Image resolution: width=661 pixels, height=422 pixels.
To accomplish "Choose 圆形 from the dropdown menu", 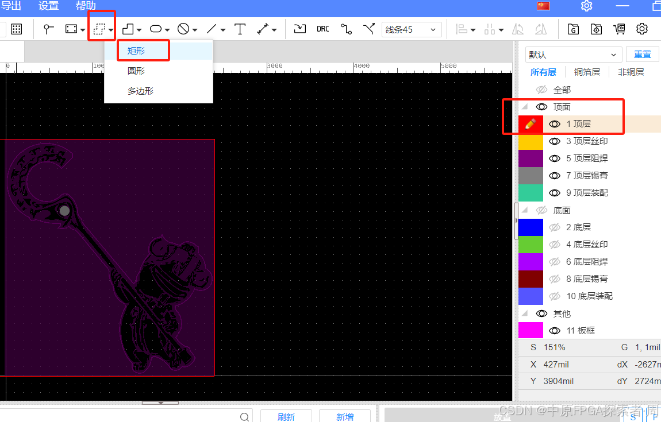I will [159, 71].
